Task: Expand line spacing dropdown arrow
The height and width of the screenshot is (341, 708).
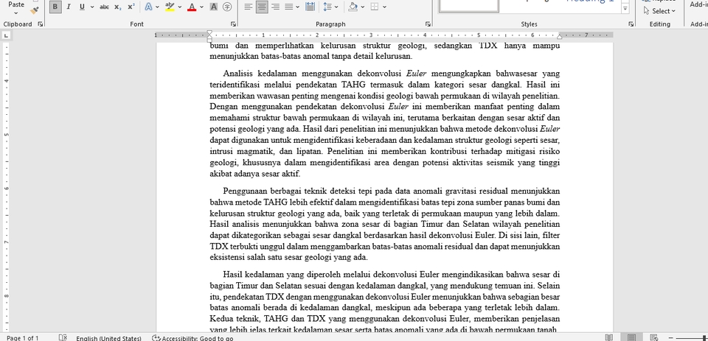Action: tap(337, 7)
